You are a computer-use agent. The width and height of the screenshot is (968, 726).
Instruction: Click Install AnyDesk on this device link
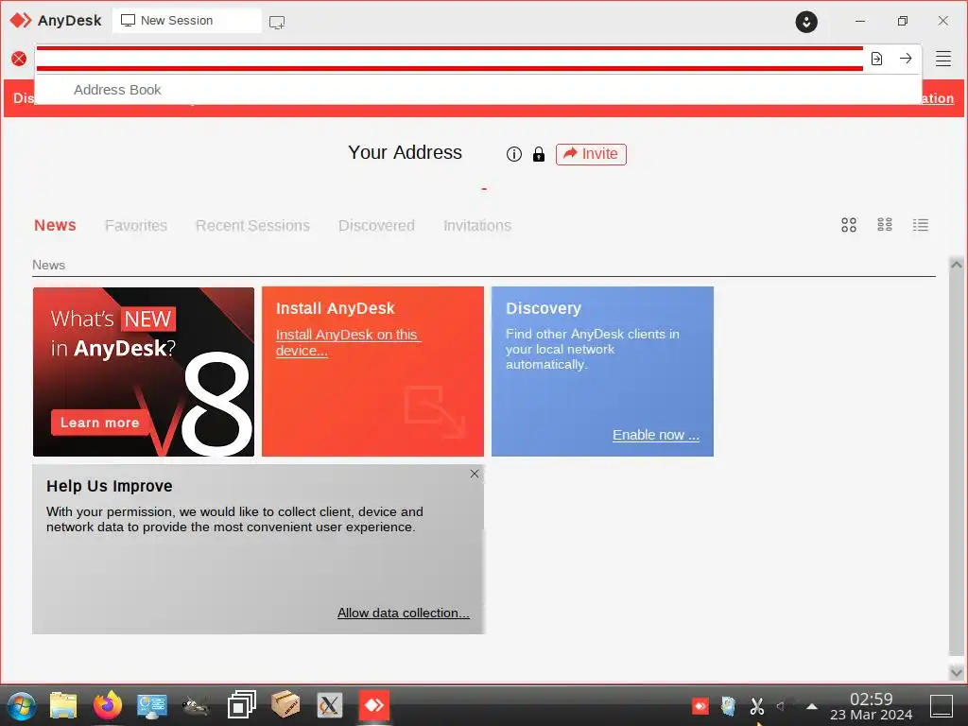348,342
